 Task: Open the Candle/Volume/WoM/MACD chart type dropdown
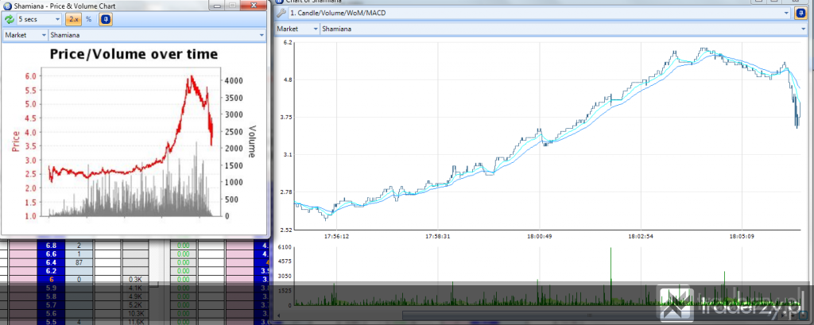click(x=540, y=13)
